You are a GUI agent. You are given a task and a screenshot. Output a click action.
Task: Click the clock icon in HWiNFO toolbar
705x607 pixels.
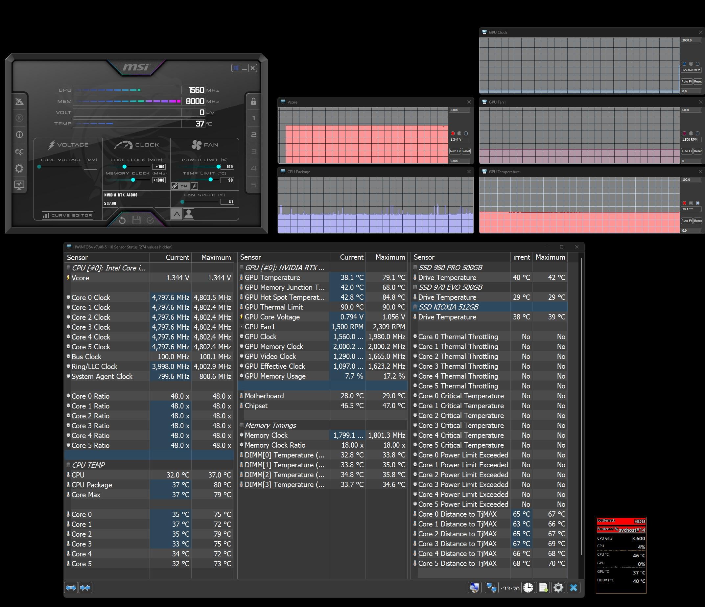[529, 588]
